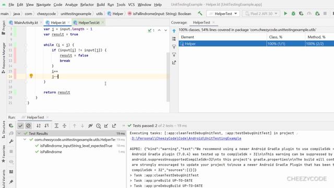Sort tests alphabetically icon
The image size is (334, 188).
click(38, 126)
